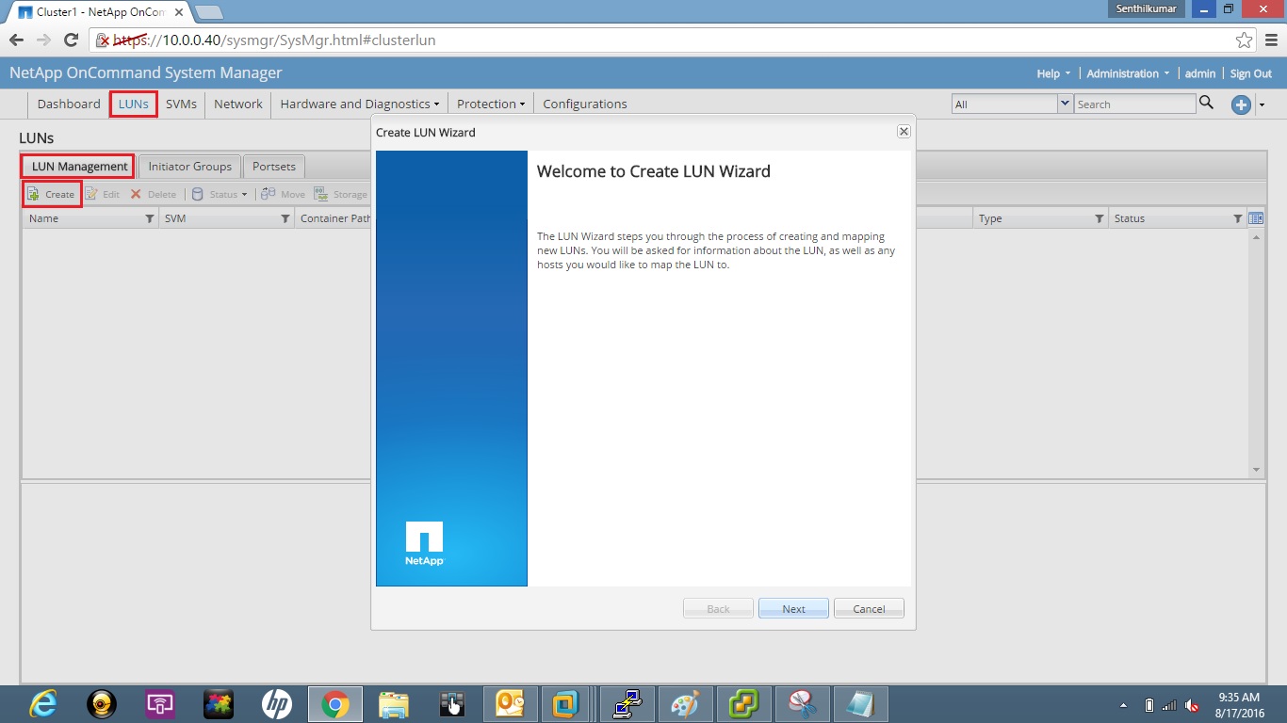Click the column chooser grid icon
The height and width of the screenshot is (723, 1287).
pos(1255,217)
